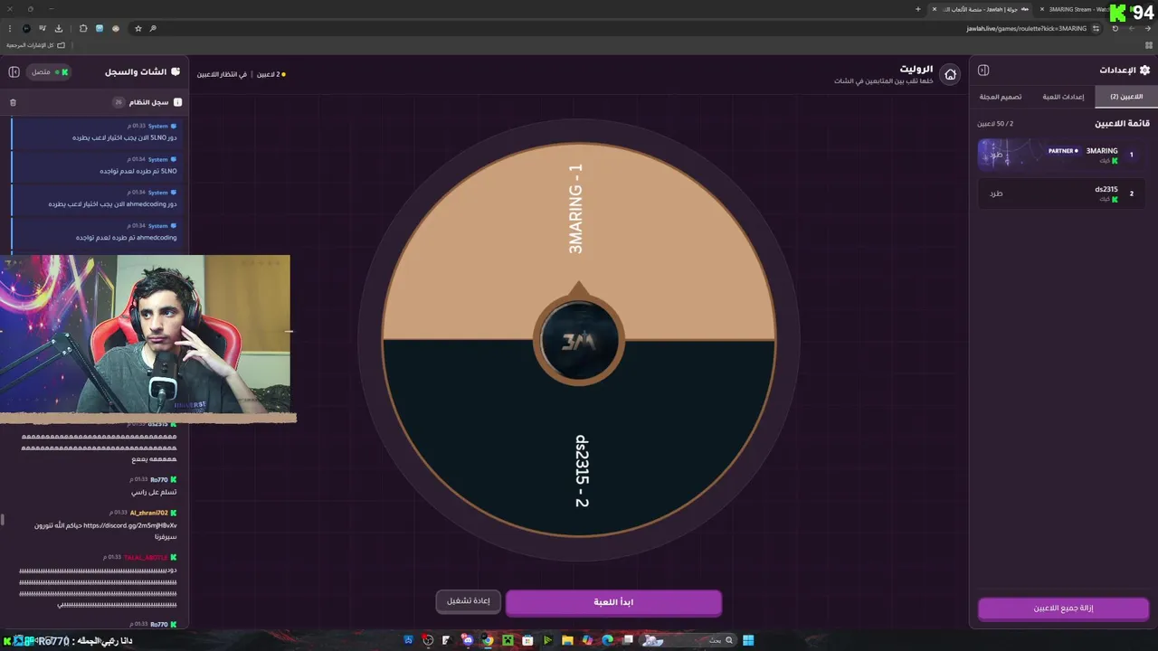Open the Chrome three-dot menu
This screenshot has height=651, width=1158.
coord(9,28)
